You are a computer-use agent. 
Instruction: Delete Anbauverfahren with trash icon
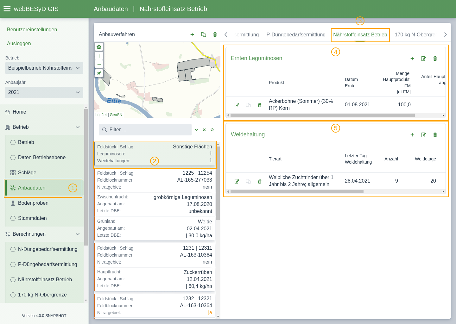pyautogui.click(x=215, y=34)
